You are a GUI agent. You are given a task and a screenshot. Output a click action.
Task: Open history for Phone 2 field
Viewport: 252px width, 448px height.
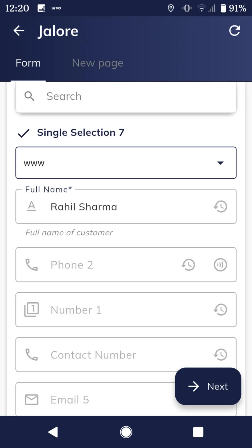pos(188,265)
